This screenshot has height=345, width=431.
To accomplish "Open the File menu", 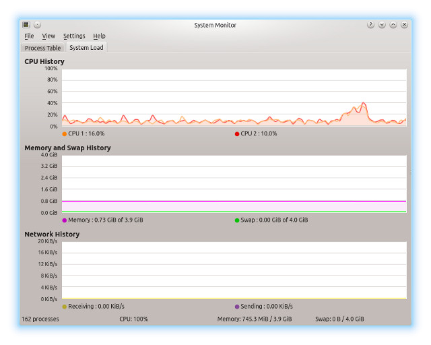I will tap(29, 36).
